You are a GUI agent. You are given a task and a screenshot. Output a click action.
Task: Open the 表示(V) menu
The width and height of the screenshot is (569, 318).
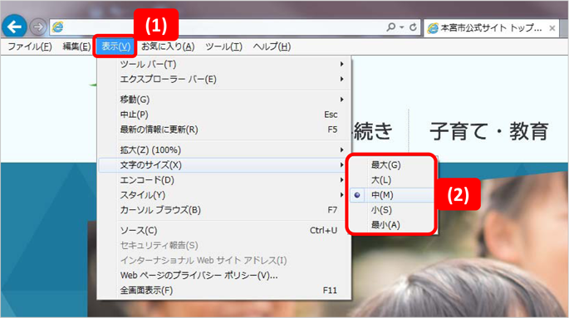click(x=115, y=46)
